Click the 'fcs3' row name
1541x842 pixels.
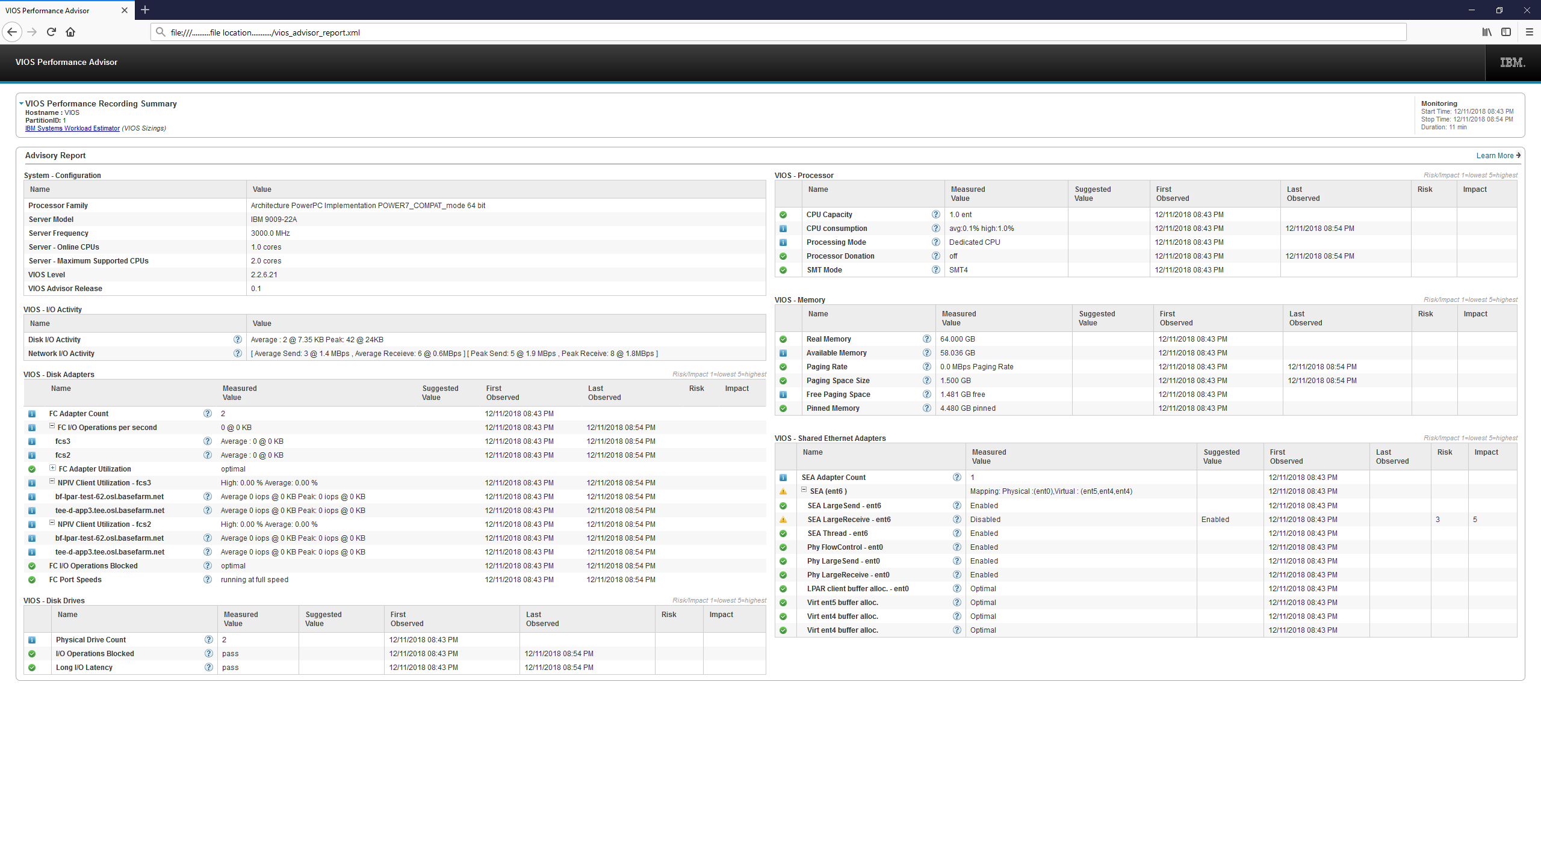tap(63, 441)
